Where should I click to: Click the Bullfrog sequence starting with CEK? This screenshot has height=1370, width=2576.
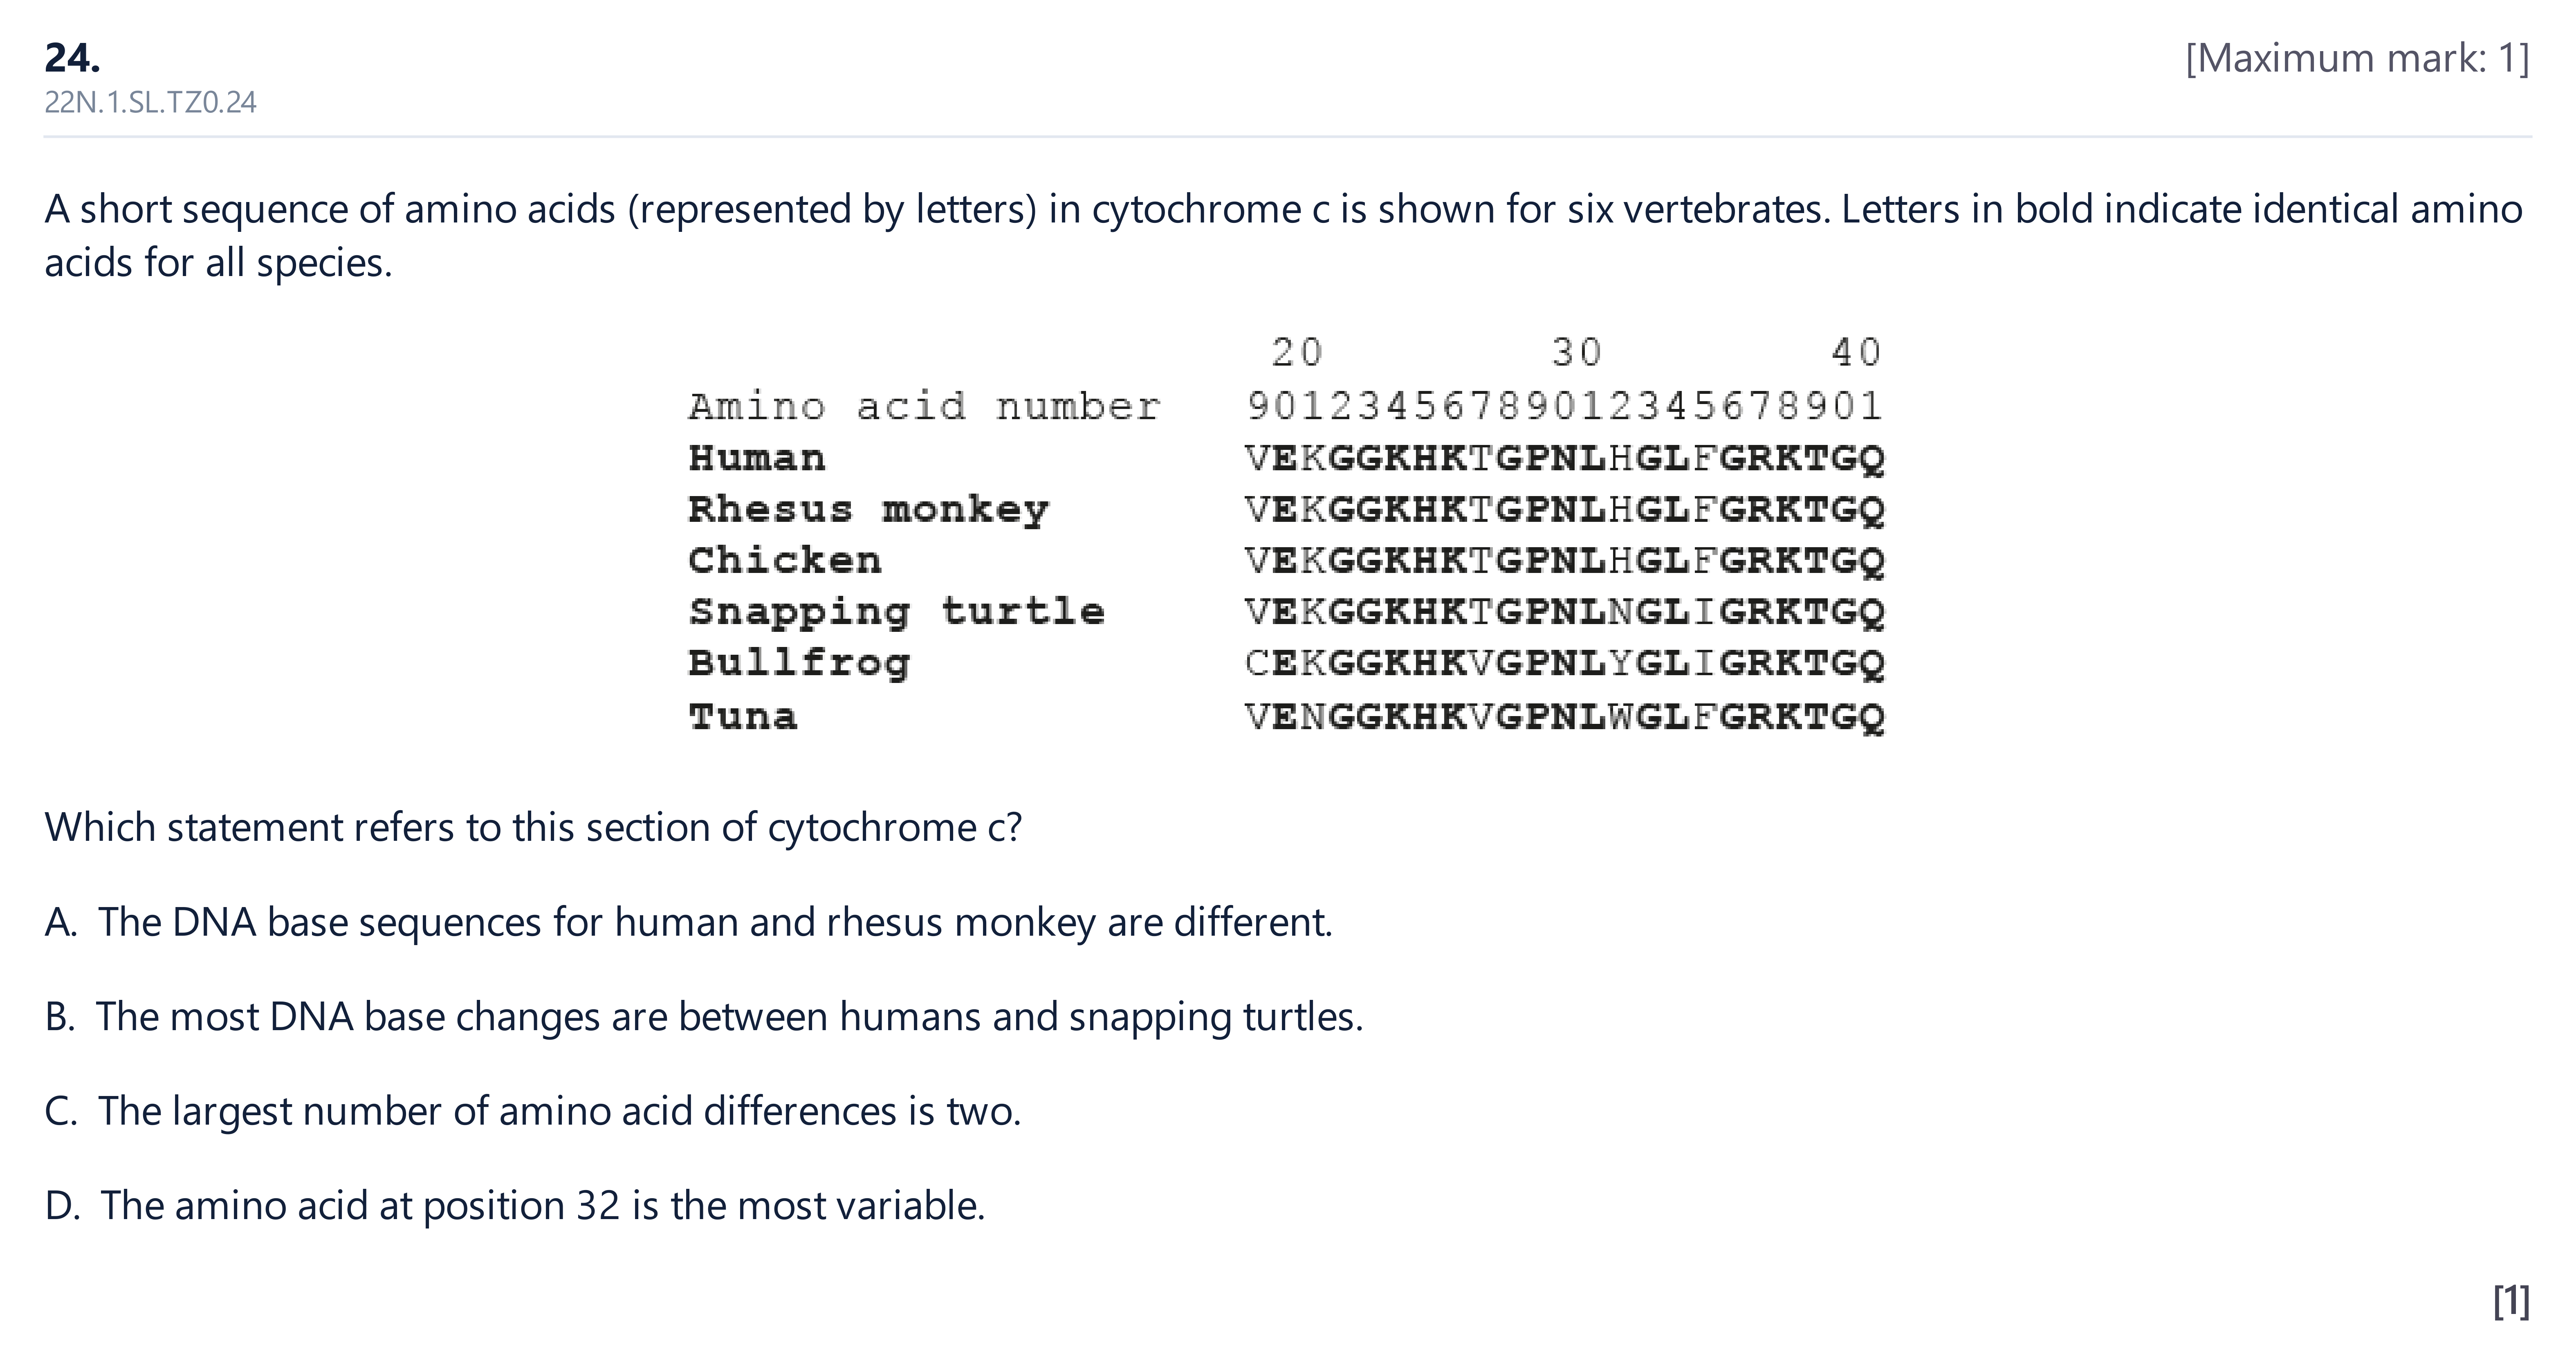click(1565, 663)
